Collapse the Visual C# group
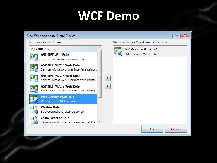 click(x=32, y=49)
